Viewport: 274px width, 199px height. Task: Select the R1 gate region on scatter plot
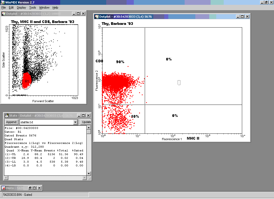pos(26,81)
